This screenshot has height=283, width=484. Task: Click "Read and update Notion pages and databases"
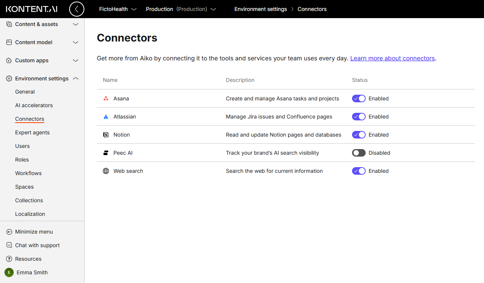pyautogui.click(x=284, y=135)
